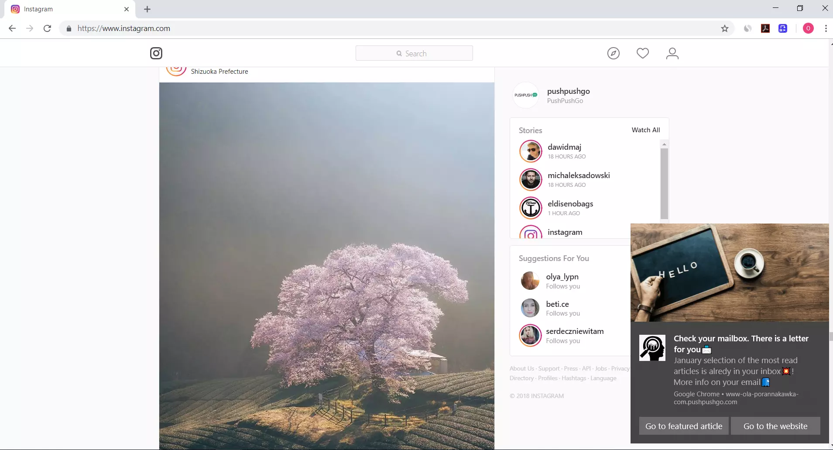The image size is (833, 450).
Task: Open the pushpushgo username link
Action: 569,91
